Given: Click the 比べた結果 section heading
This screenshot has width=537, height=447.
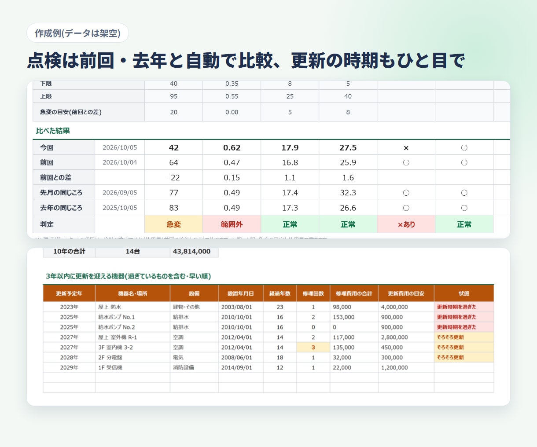Looking at the screenshot, I should (53, 131).
